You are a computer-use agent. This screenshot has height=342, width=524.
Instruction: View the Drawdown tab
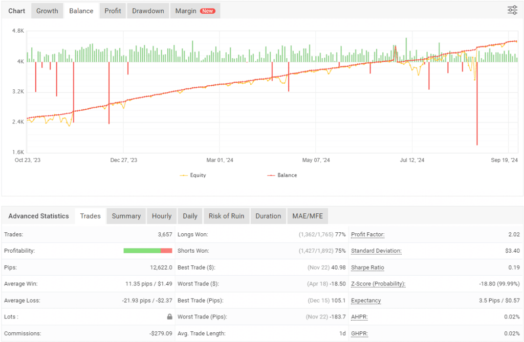pos(147,10)
